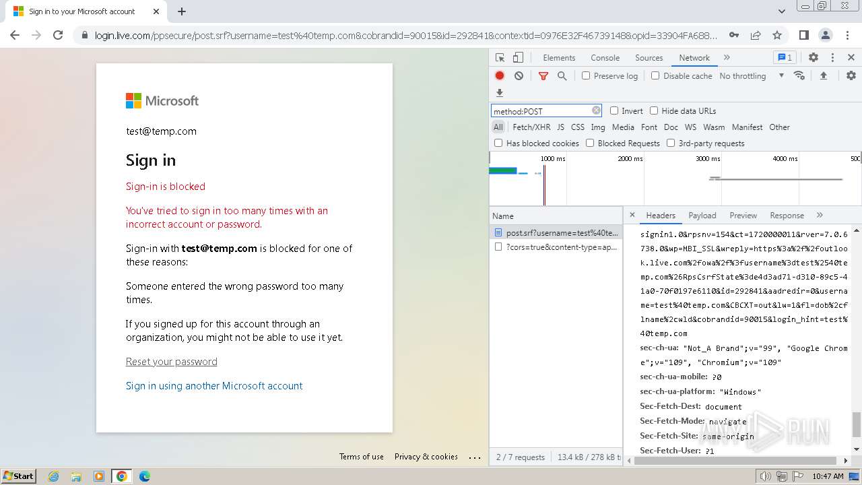The height and width of the screenshot is (485, 862).
Task: Filter requests by Fetch/XHR type
Action: [x=531, y=127]
